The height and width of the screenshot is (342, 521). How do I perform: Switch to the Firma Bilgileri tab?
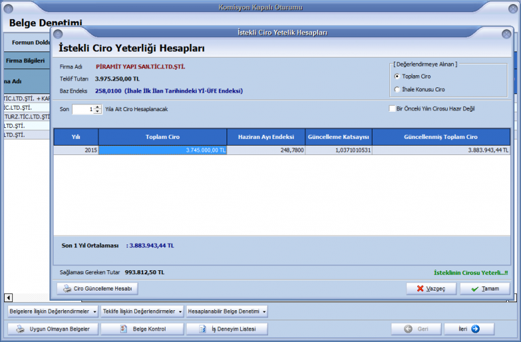click(x=25, y=60)
